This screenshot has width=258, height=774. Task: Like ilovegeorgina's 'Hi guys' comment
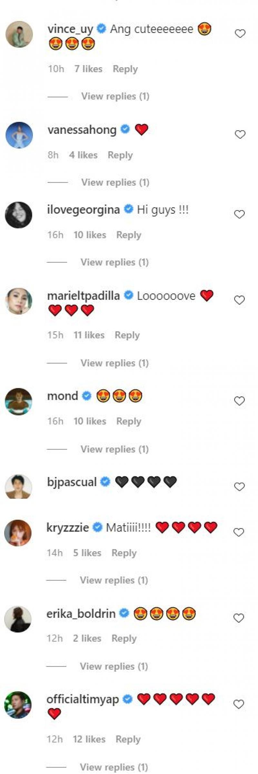coord(239,214)
